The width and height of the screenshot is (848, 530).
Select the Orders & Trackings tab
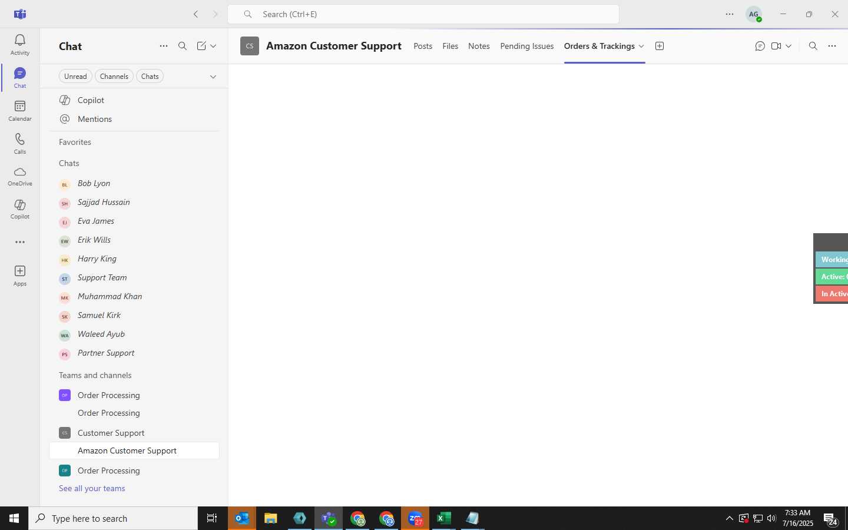599,46
